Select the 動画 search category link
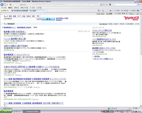142x113 pixels. point(15,16)
